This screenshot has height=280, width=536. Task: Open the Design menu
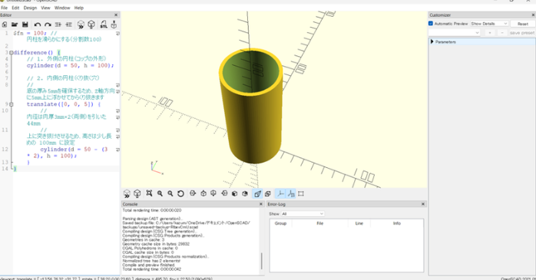click(x=30, y=8)
